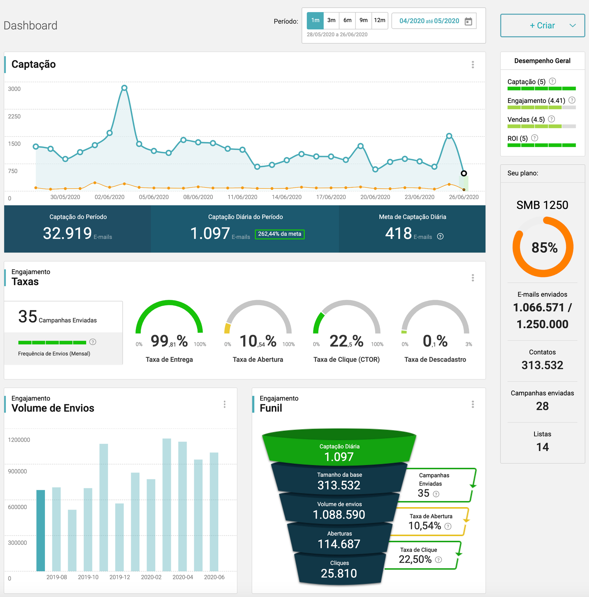Click help icon for Meta de Captação Diária
Image resolution: width=589 pixels, height=597 pixels.
pos(440,237)
